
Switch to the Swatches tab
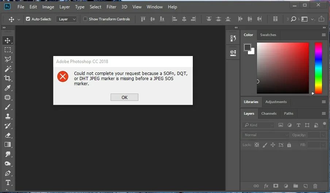coord(268,35)
